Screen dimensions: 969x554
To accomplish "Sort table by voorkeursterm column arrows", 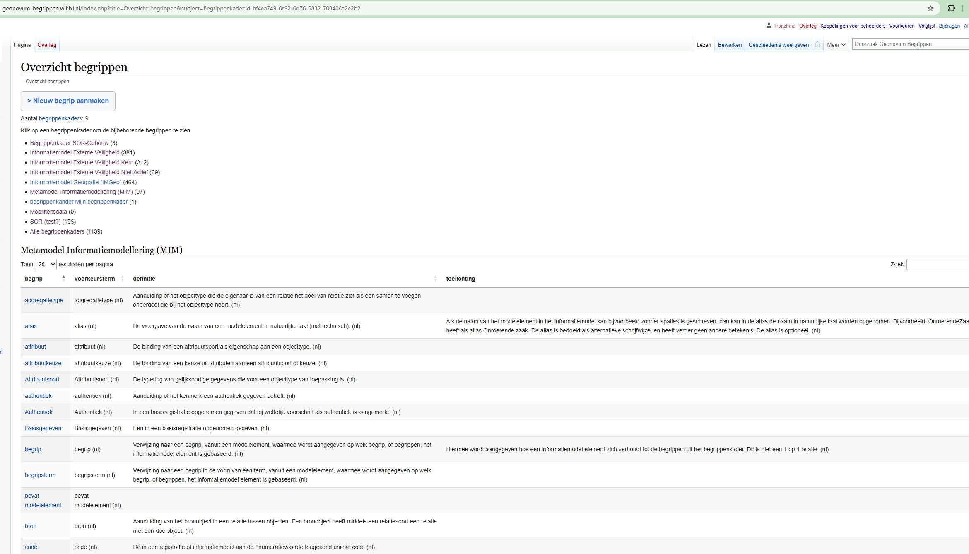I will click(x=122, y=279).
